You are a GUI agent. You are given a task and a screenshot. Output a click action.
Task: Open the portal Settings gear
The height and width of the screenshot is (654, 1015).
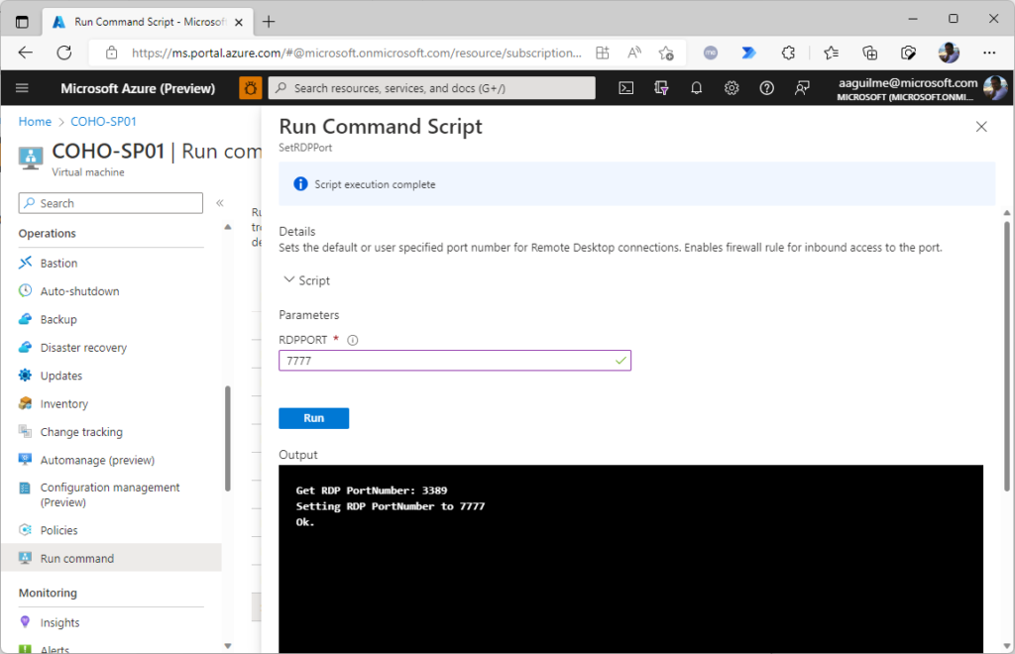point(731,87)
